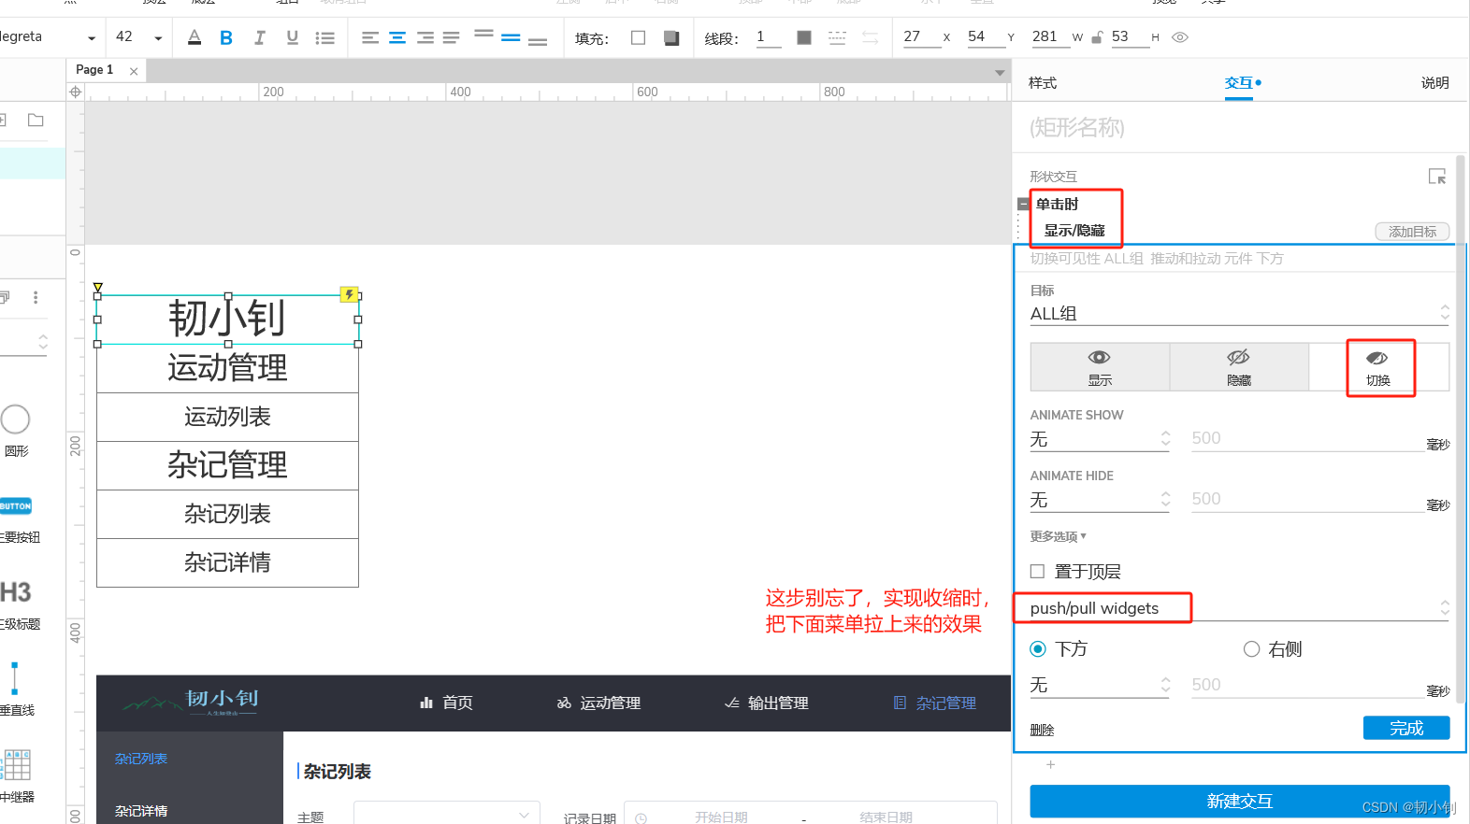Expand 更多选项 section

pos(1058,536)
